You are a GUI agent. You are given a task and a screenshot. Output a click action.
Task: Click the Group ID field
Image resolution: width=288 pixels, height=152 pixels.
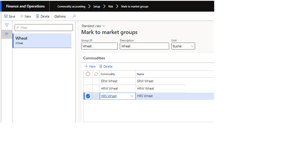click(x=99, y=46)
